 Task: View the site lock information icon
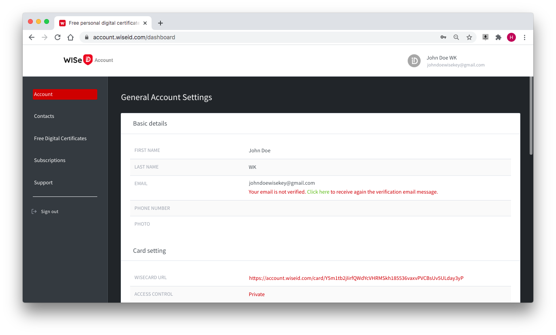[86, 37]
